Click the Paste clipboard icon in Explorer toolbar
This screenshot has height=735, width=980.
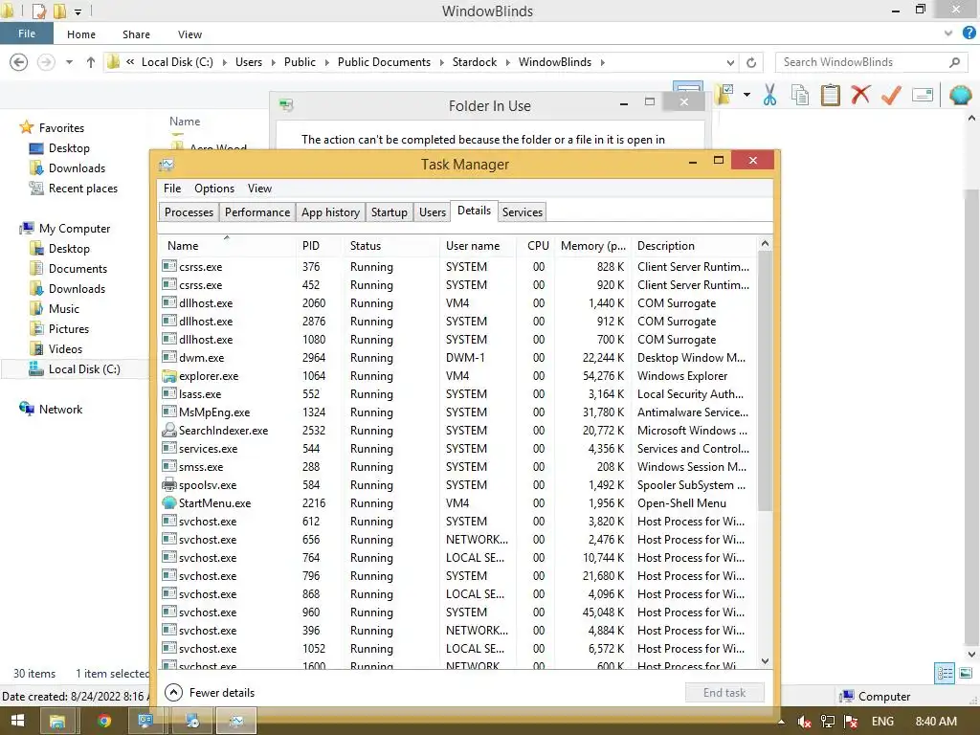[830, 95]
